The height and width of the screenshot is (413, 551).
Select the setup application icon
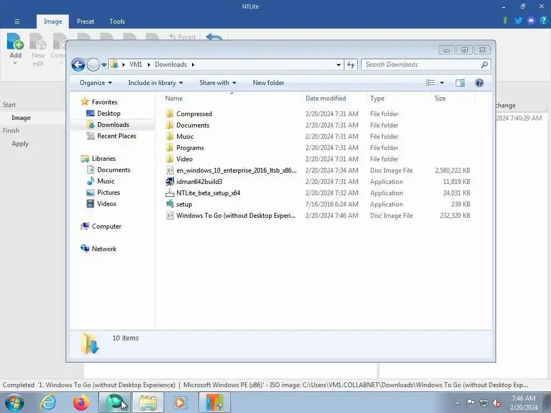169,204
